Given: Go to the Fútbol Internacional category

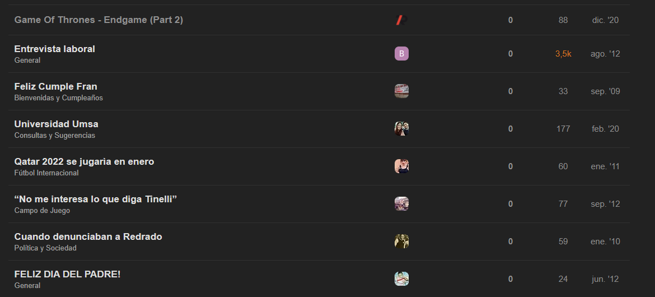Looking at the screenshot, I should click(46, 173).
